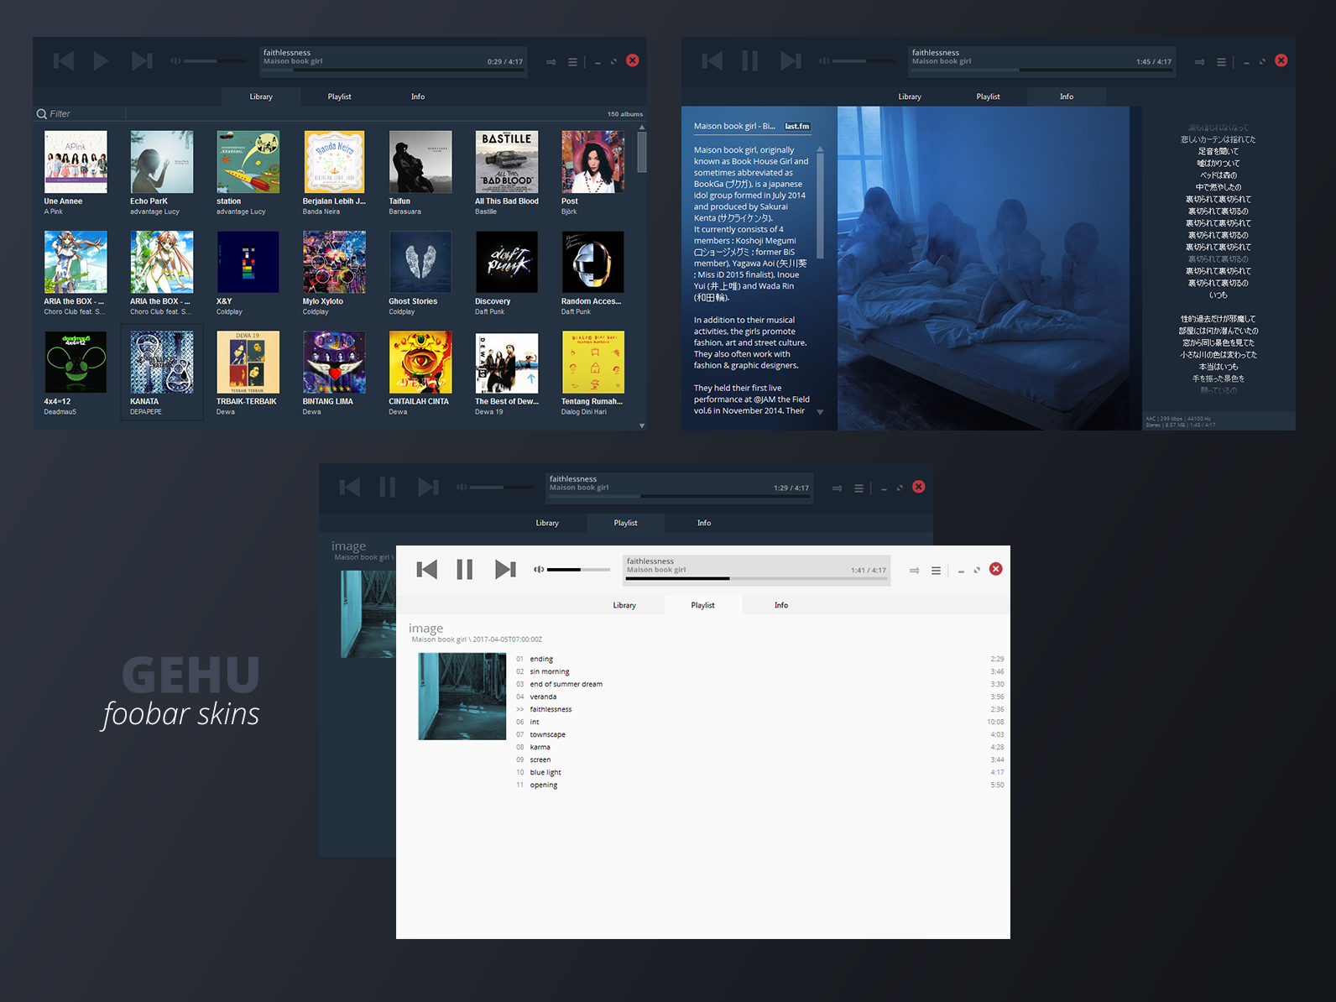
Task: Open Echo ParK album cover
Action: (162, 162)
